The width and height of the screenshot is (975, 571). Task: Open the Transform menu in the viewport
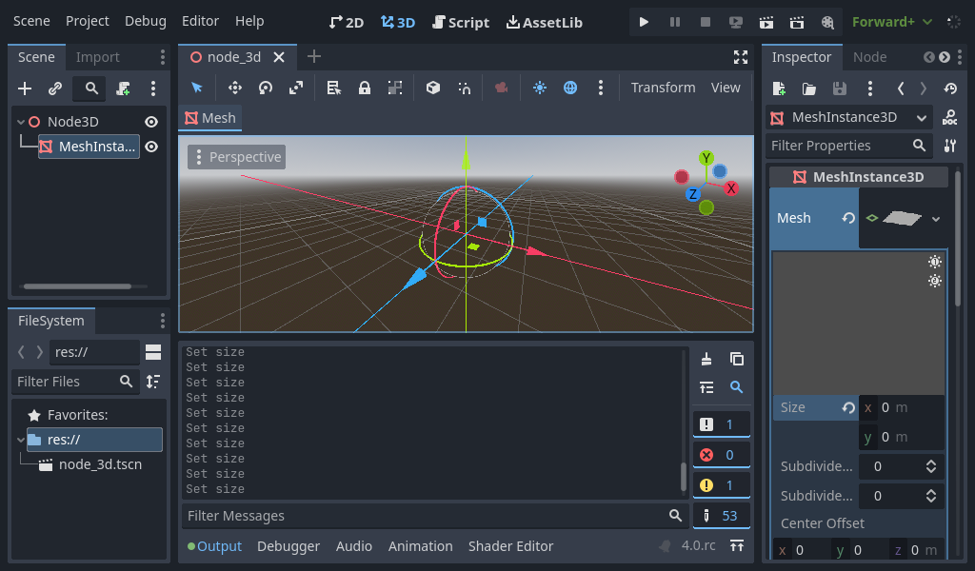tap(663, 88)
